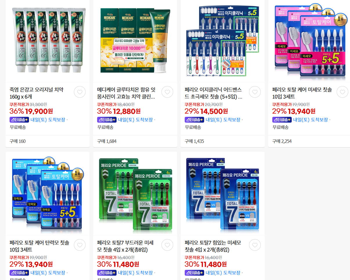Open 죽염 은강고 오리지널 치약 160g title link

(37, 93)
